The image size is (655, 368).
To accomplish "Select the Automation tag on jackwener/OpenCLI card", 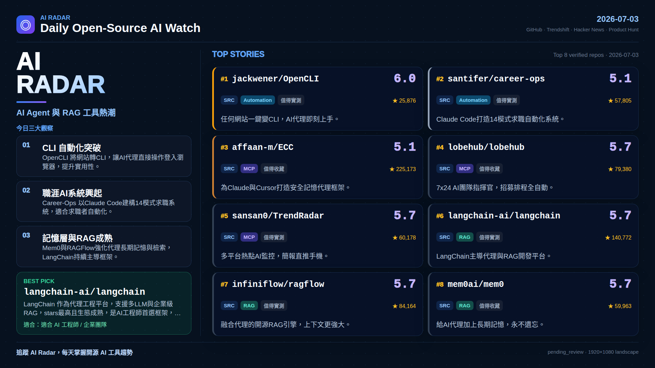I will 258,100.
